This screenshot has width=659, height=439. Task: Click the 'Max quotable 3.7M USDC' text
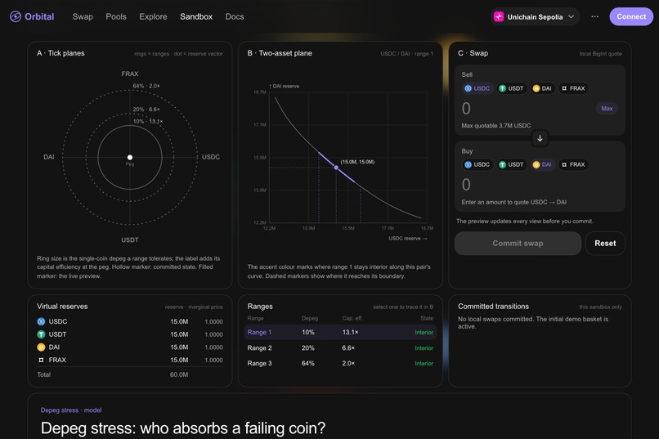[x=496, y=126]
